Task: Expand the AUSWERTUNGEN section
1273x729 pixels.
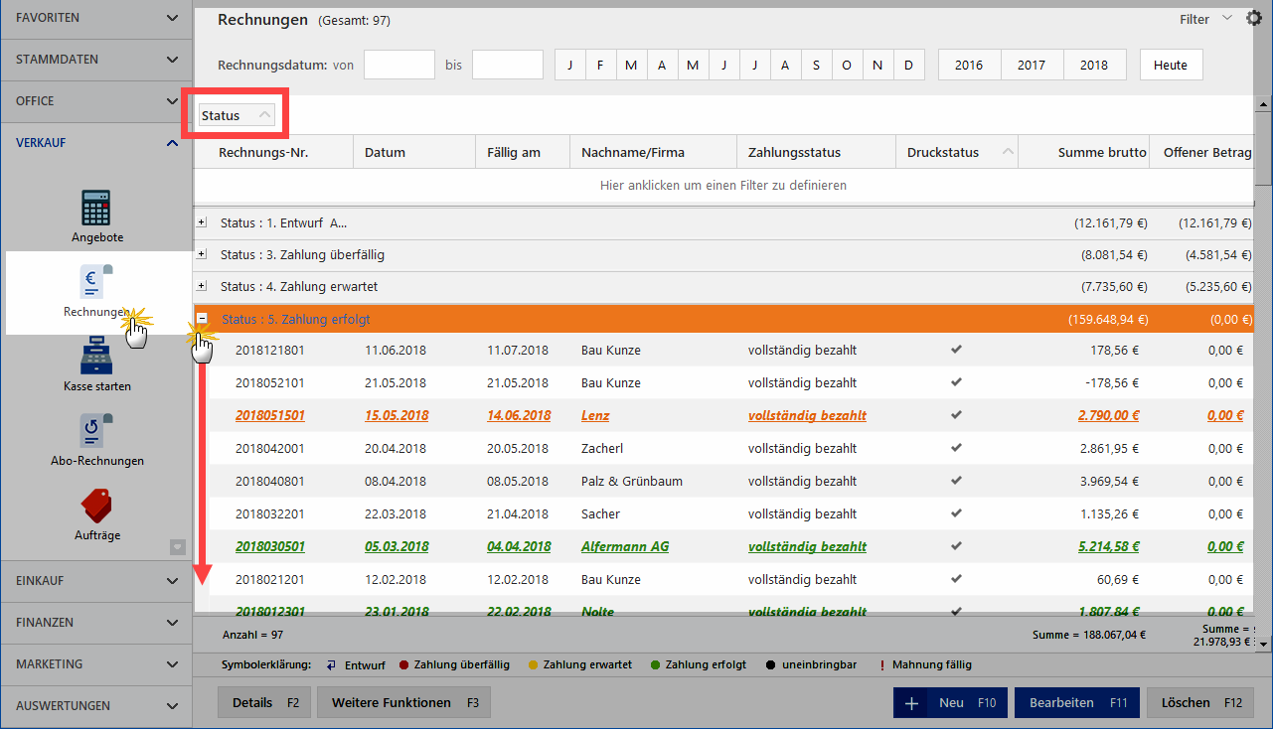Action: point(96,706)
